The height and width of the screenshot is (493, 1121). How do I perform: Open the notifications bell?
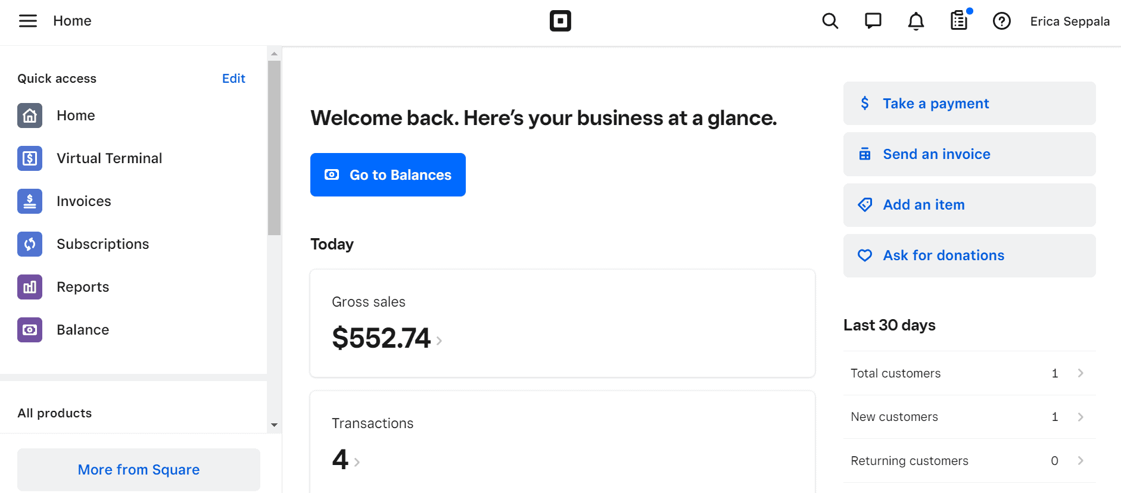(916, 21)
